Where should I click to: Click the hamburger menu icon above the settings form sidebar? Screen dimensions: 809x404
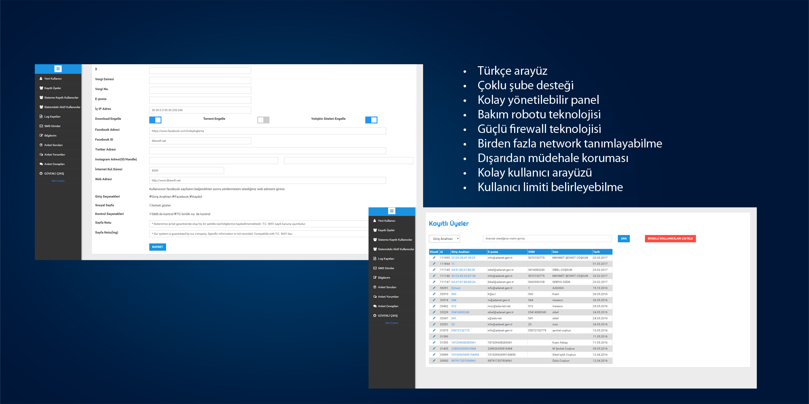58,69
